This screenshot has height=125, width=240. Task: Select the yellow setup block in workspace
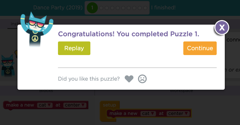pos(109,105)
